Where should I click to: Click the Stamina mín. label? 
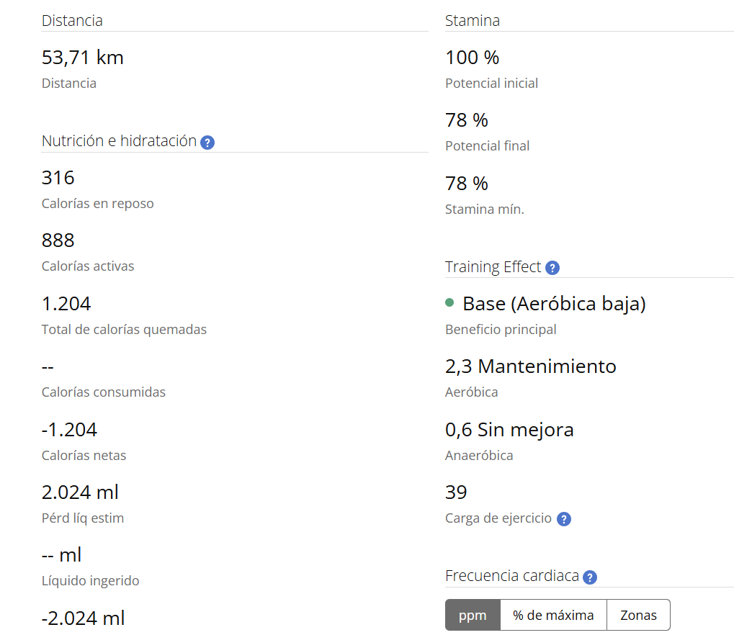[x=485, y=210]
